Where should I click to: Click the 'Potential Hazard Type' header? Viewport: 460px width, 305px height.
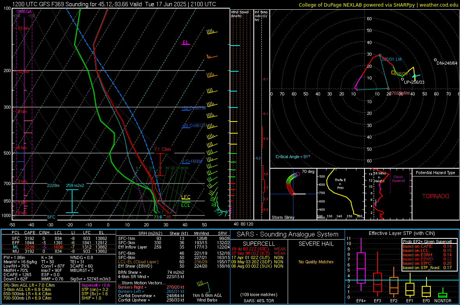(435, 173)
